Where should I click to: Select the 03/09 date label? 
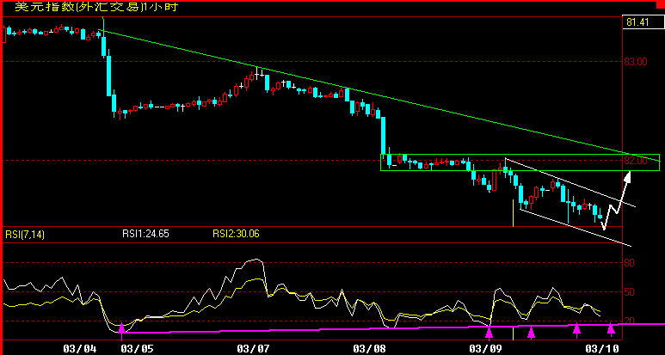click(x=487, y=349)
